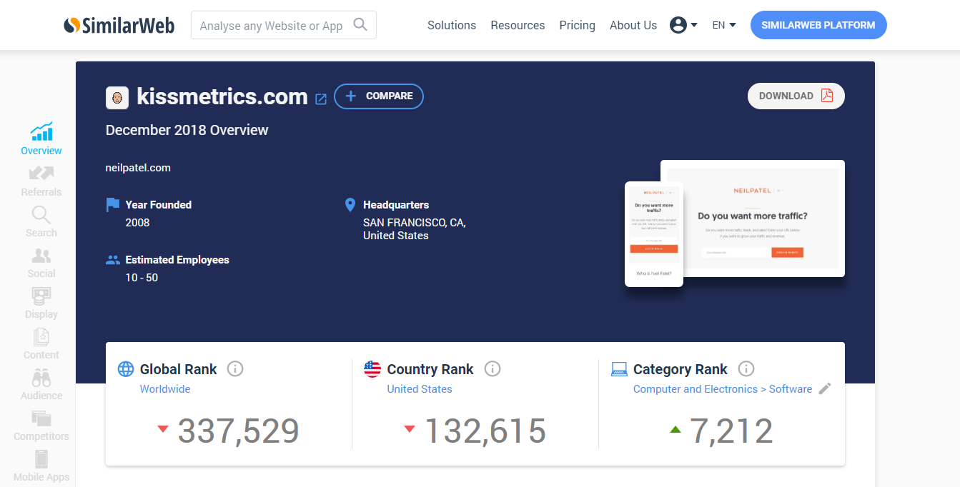Go to Search in sidebar

click(41, 222)
